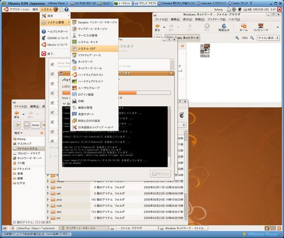
Task: Expand the sbin folder tree row
Action: coord(48,212)
